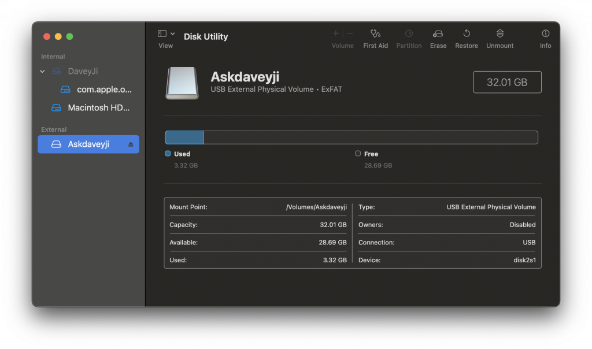The height and width of the screenshot is (349, 592).
Task: Click the Device disk2s1 value
Action: point(524,261)
